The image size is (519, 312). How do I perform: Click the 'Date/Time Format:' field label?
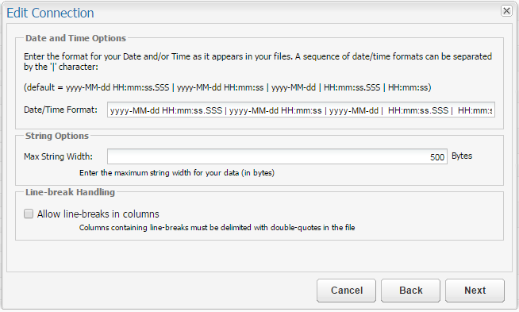[60, 110]
